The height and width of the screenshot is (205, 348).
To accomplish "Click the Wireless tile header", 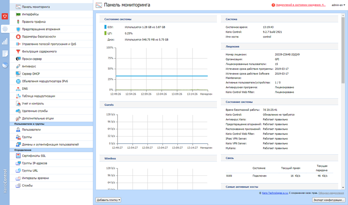I will click(158, 158).
